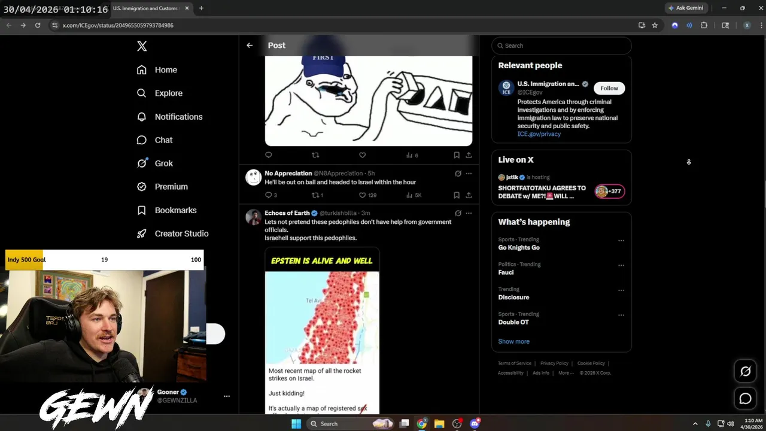This screenshot has width=766, height=431.
Task: Show hidden system tray icons
Action: click(695, 424)
